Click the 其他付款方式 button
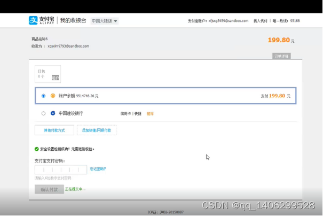 coord(54,130)
